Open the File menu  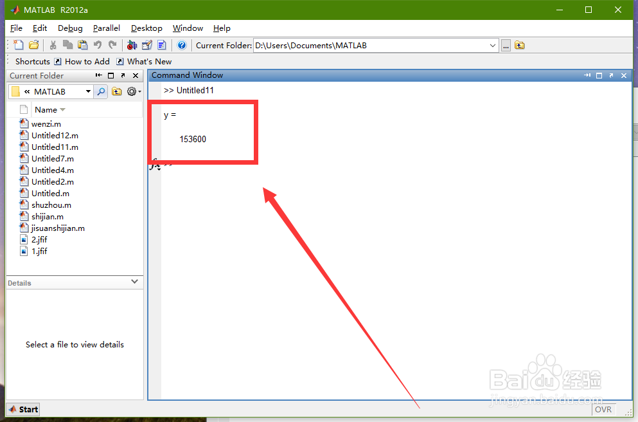point(16,28)
